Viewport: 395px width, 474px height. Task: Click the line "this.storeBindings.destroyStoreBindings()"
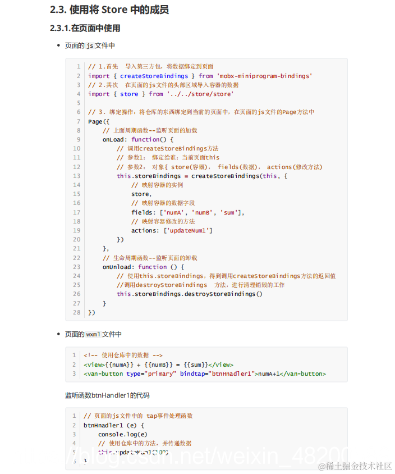pyautogui.click(x=190, y=294)
